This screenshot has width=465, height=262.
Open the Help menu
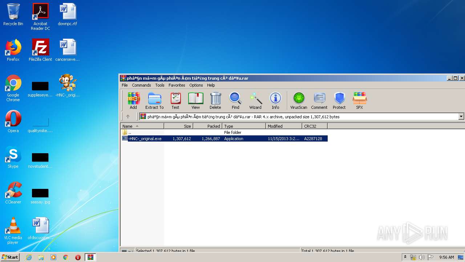(211, 85)
